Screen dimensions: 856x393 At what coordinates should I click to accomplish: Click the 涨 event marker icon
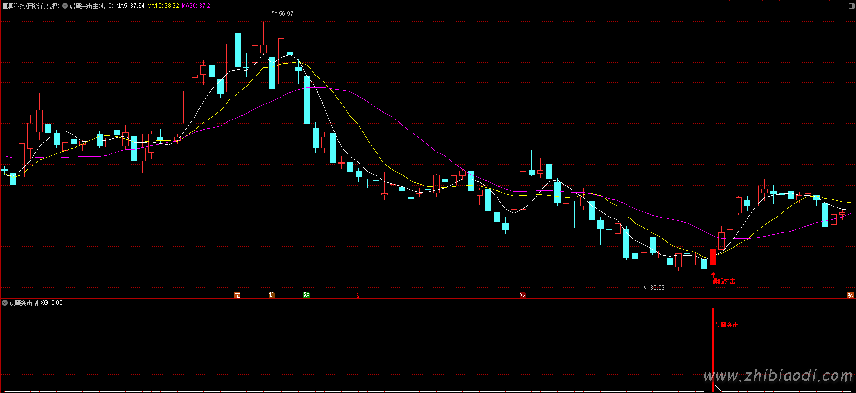[522, 295]
